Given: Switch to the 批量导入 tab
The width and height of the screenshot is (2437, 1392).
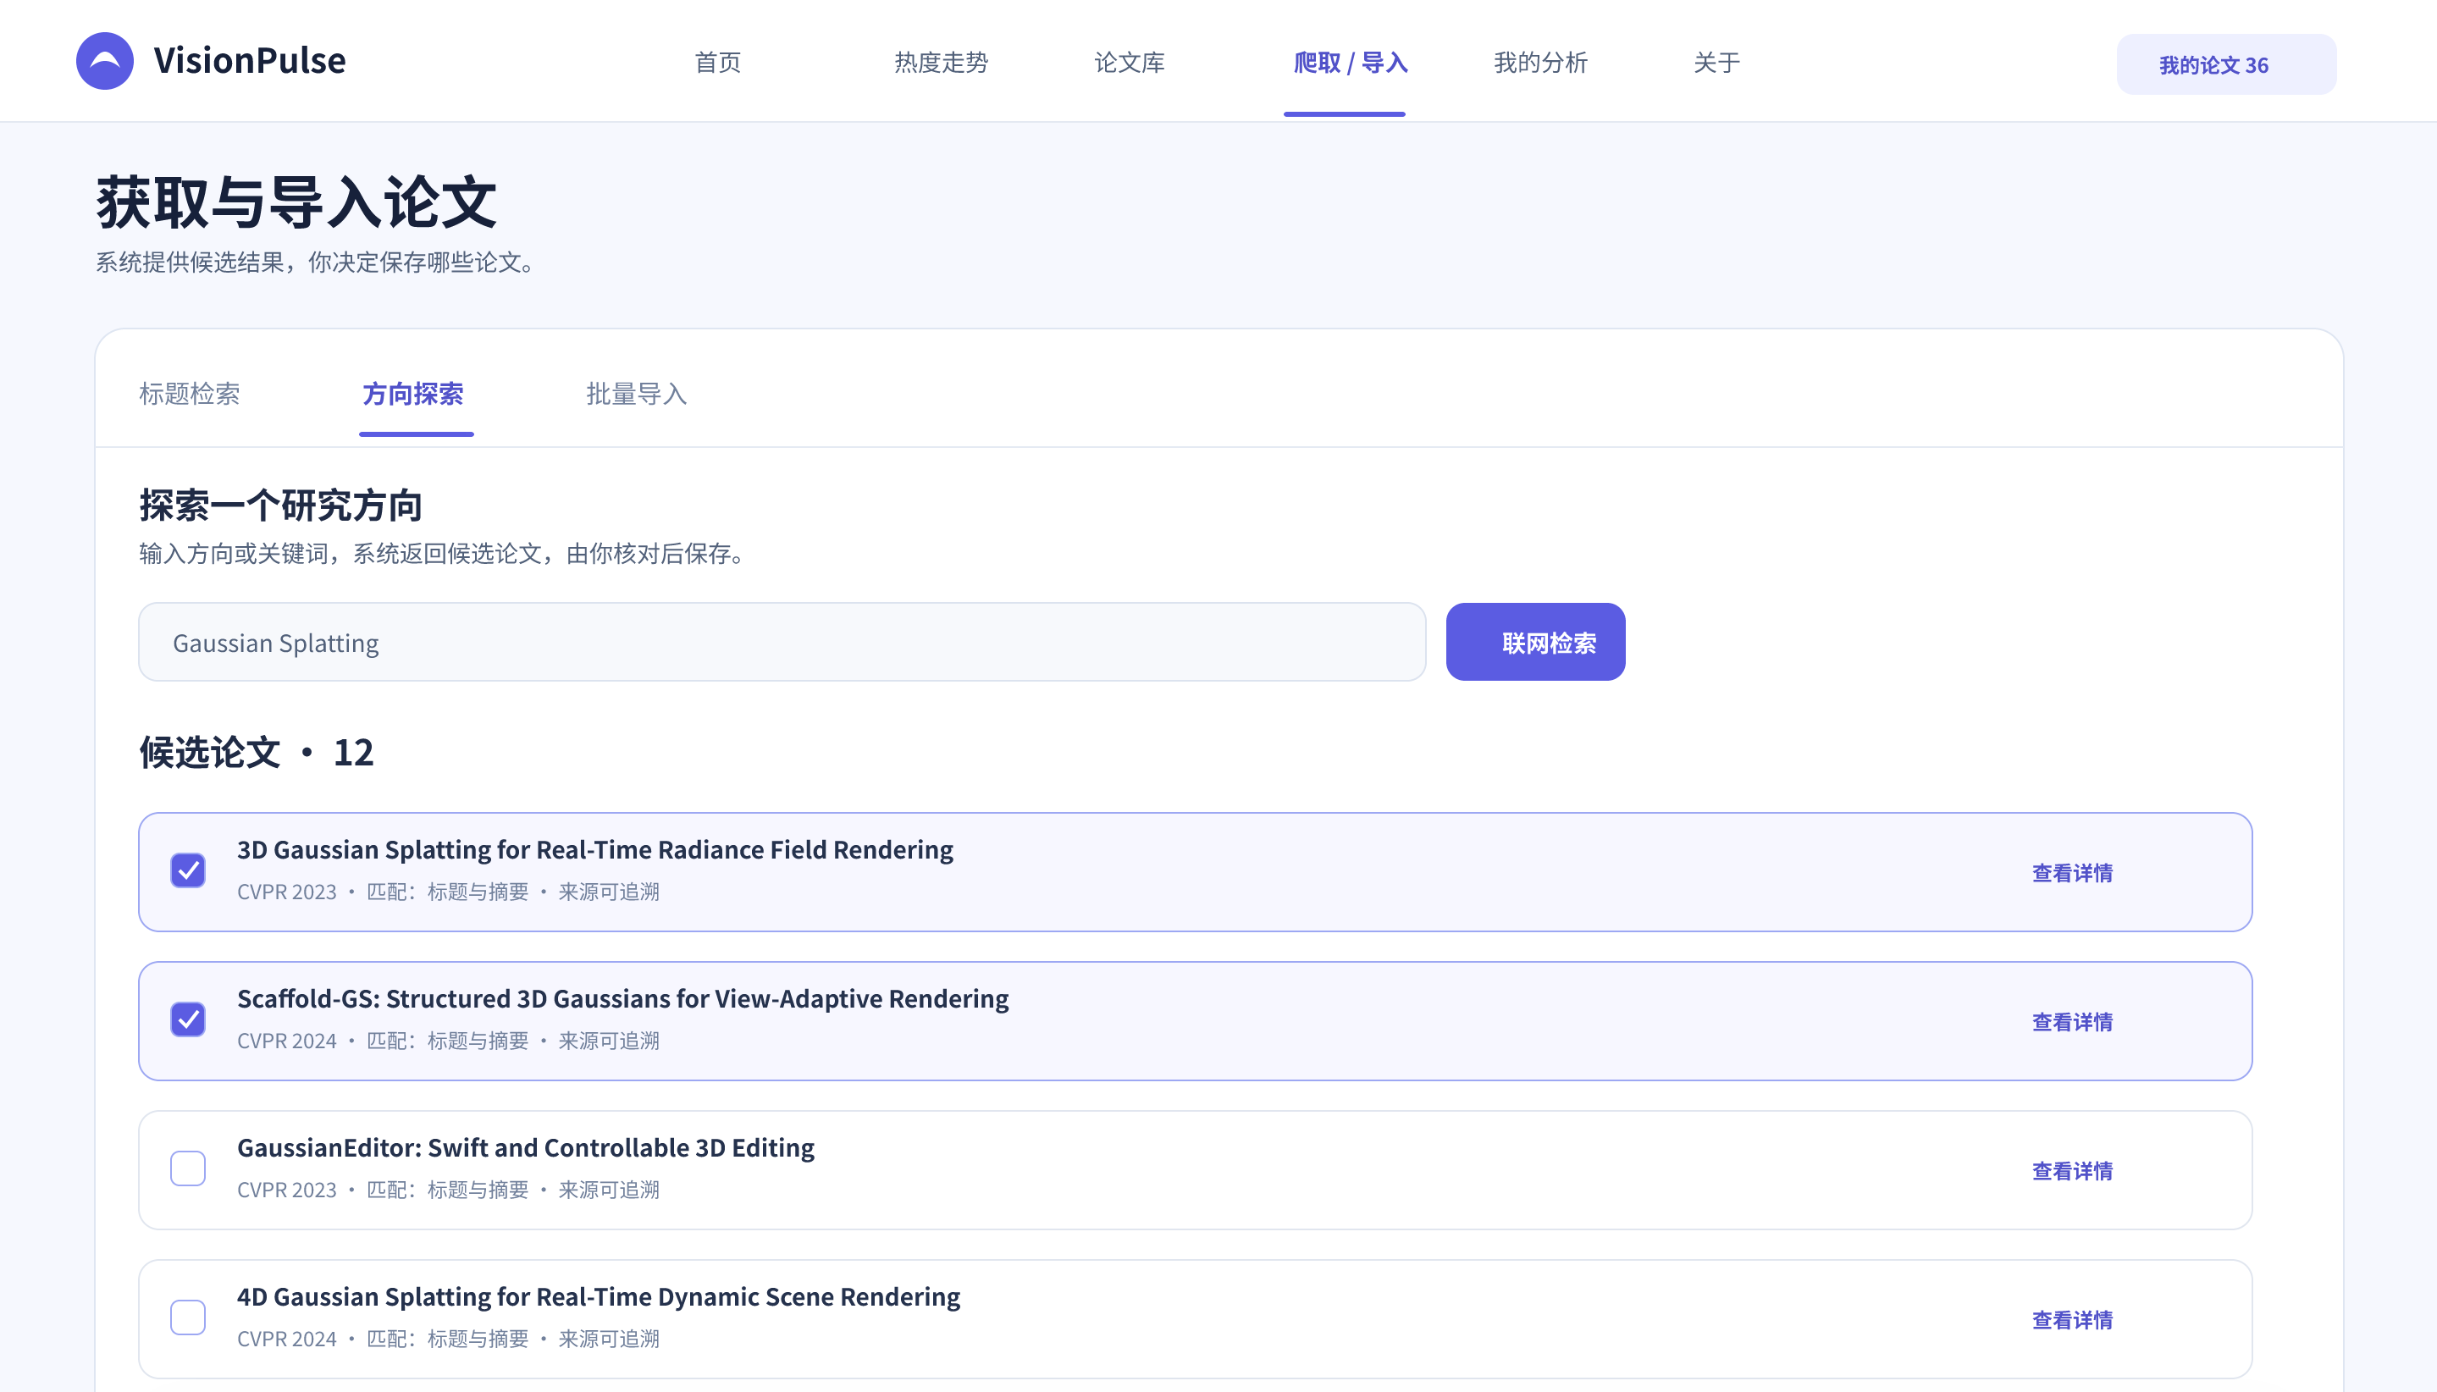Looking at the screenshot, I should (637, 394).
